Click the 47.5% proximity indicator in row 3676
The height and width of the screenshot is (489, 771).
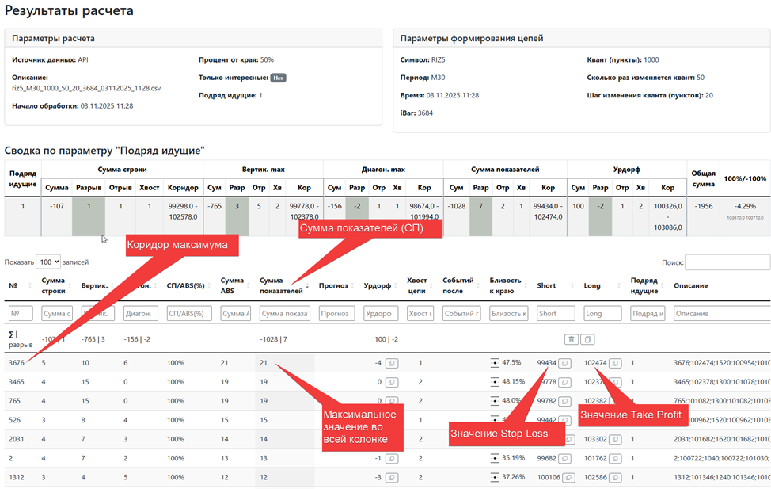point(495,363)
